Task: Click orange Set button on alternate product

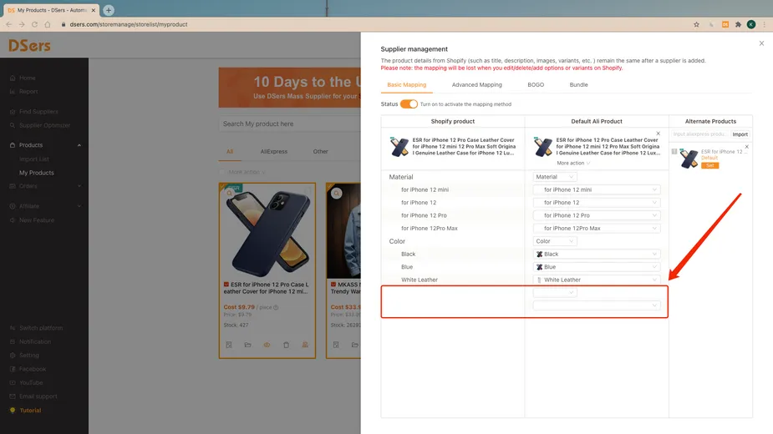Action: pyautogui.click(x=709, y=165)
